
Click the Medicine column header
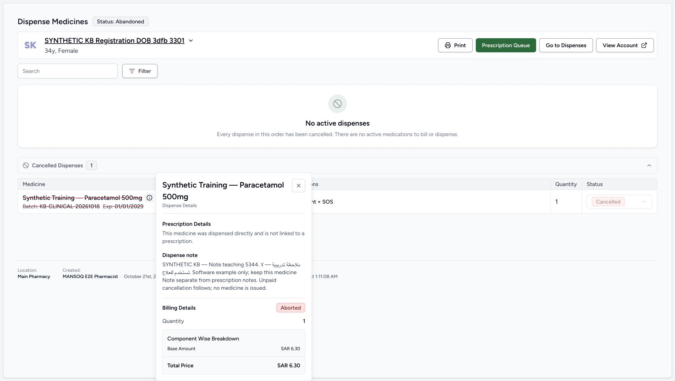[x=34, y=184]
